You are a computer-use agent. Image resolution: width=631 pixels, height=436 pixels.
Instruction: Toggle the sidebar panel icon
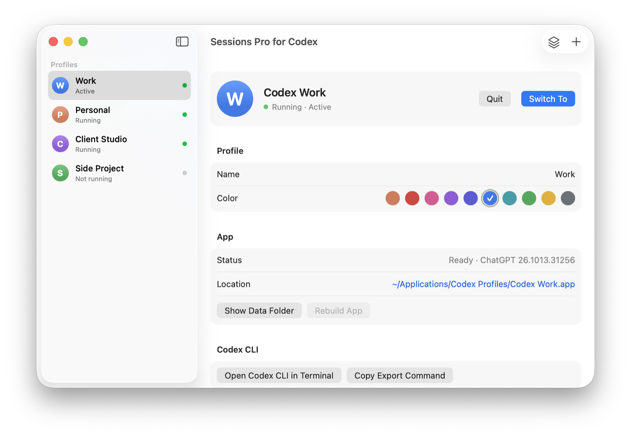coord(182,42)
